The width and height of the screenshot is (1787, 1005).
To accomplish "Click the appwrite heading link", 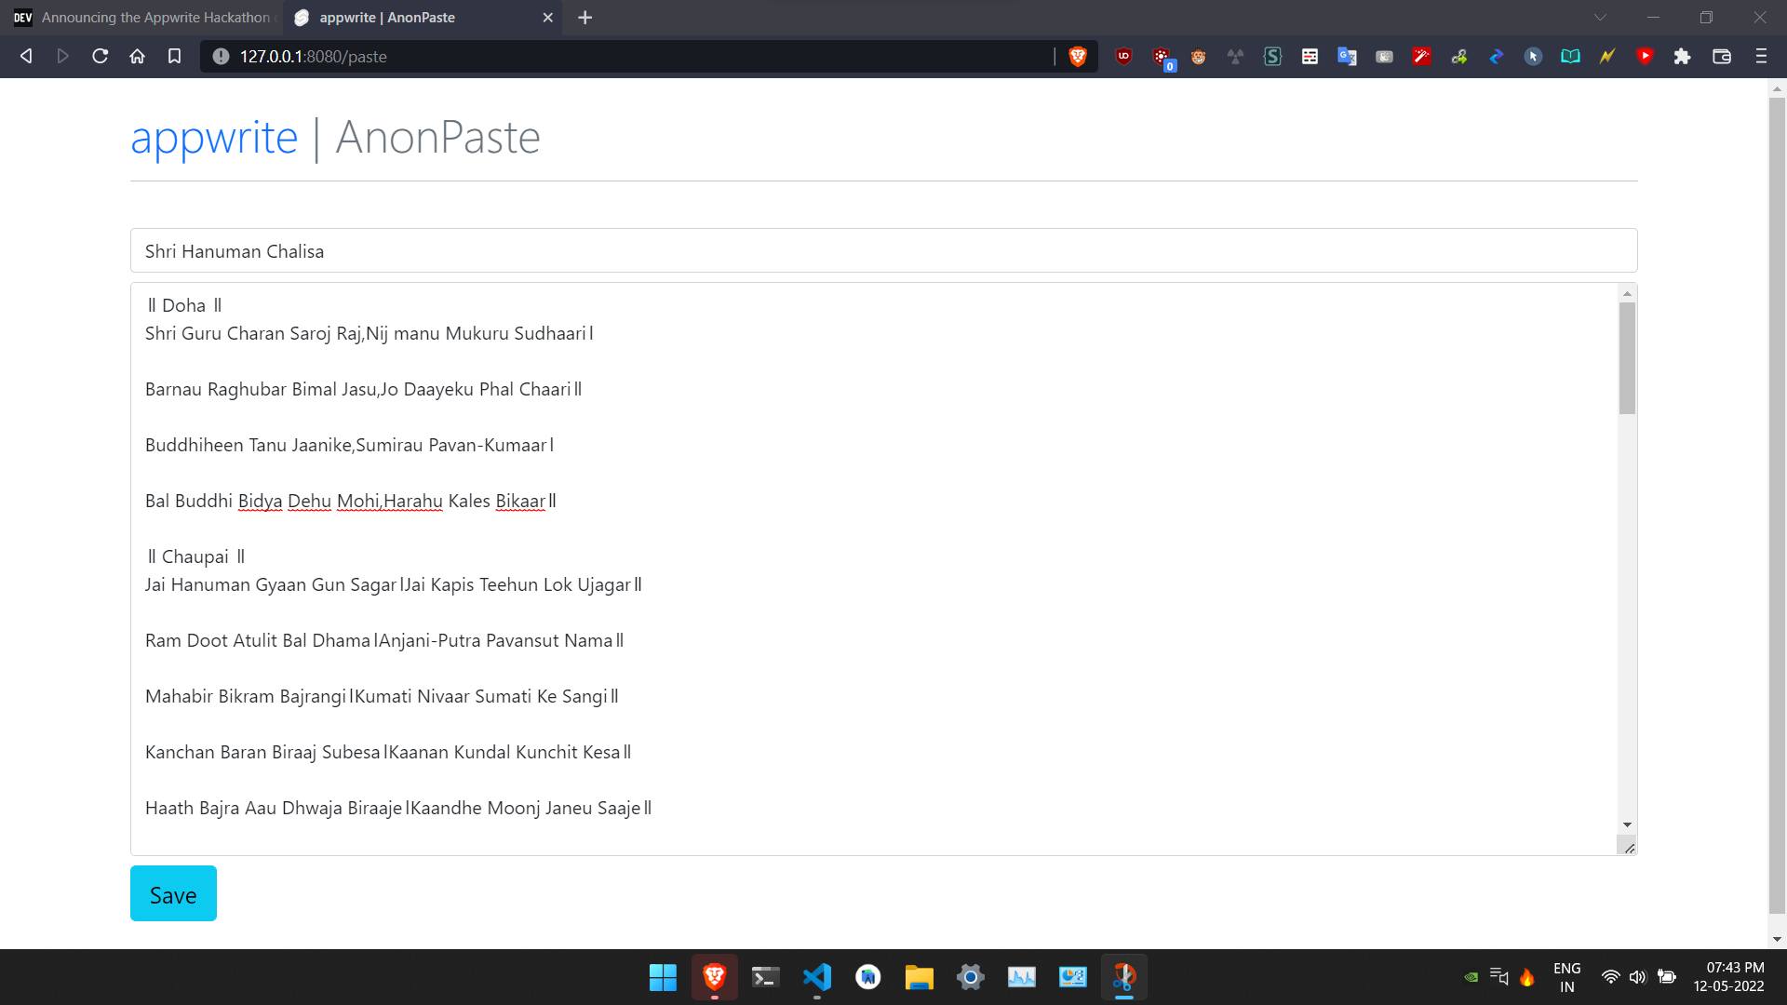I will pyautogui.click(x=214, y=137).
